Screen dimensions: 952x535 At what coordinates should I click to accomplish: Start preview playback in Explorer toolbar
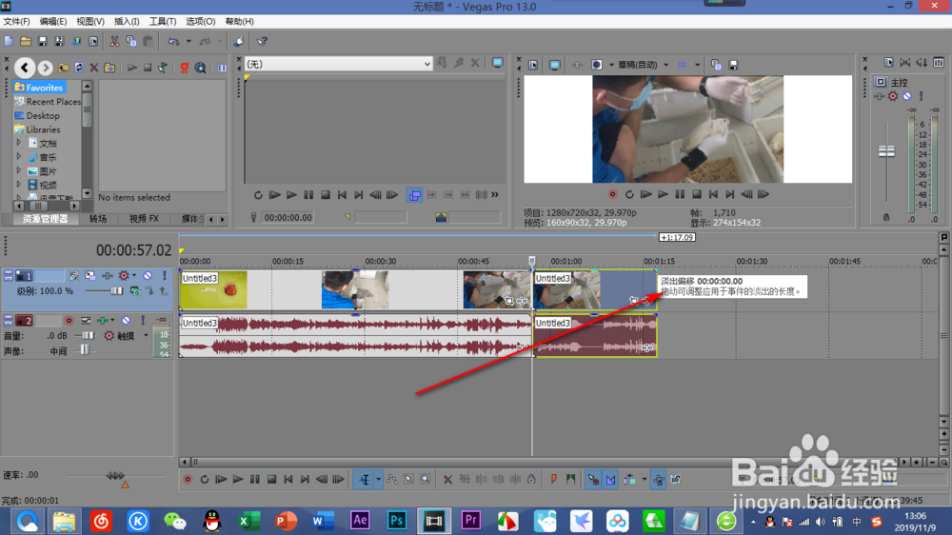[x=131, y=68]
